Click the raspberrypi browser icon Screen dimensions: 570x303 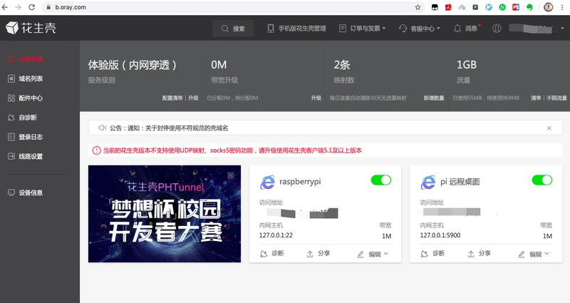point(268,182)
